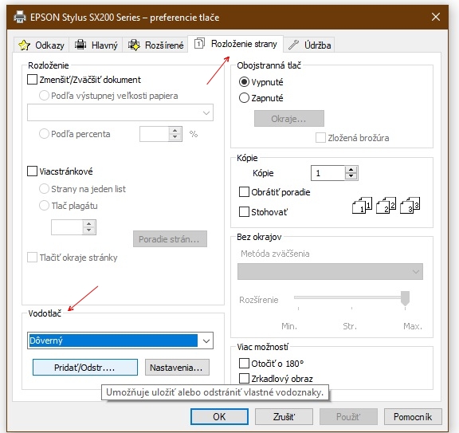Enable Zmenšiť/Zväčšiť dokument checkbox
The image size is (459, 433).
click(32, 80)
